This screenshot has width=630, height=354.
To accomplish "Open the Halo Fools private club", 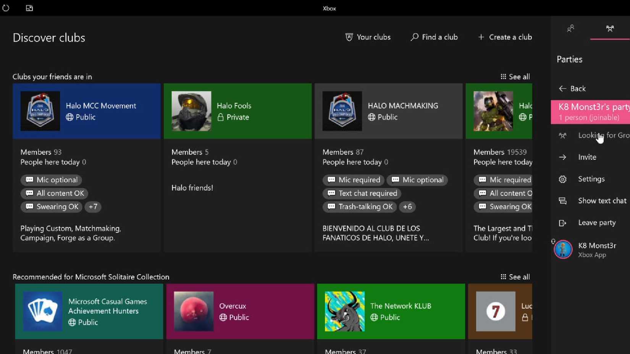I will (237, 111).
